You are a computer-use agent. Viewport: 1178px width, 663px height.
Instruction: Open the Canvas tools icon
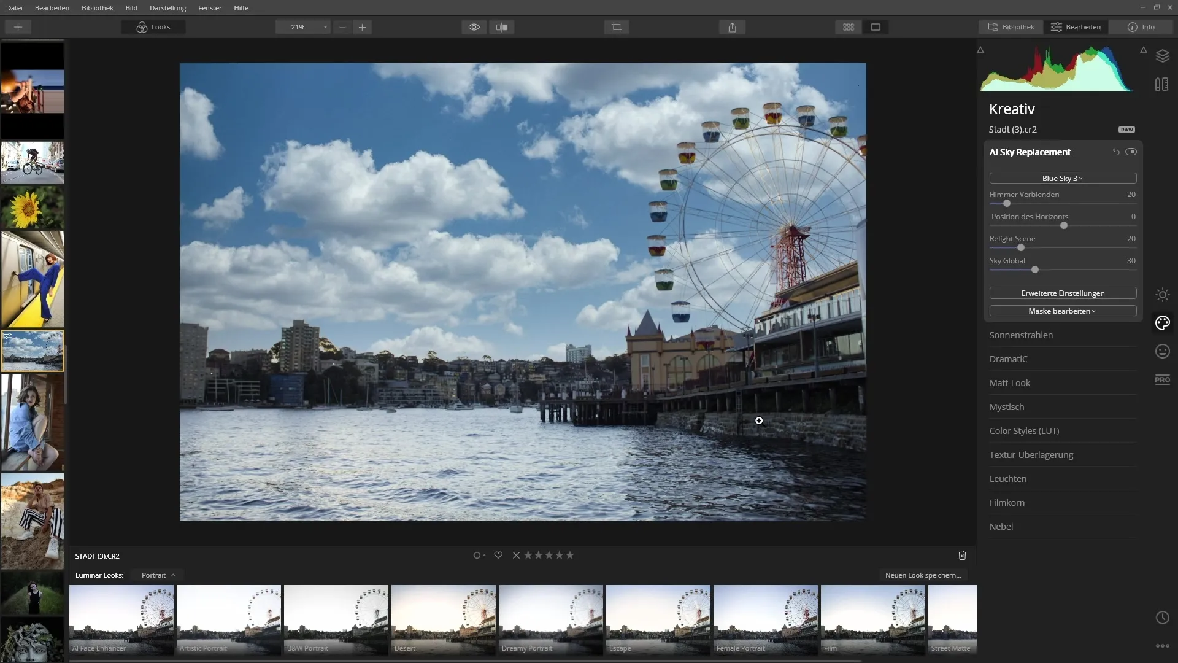click(1162, 85)
